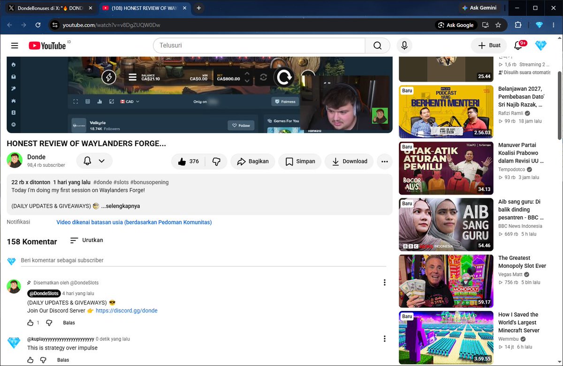
Task: Click the Telusuri search field
Action: (259, 46)
